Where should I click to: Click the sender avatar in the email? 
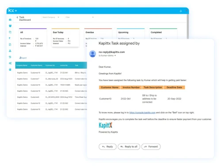[x=93, y=54]
